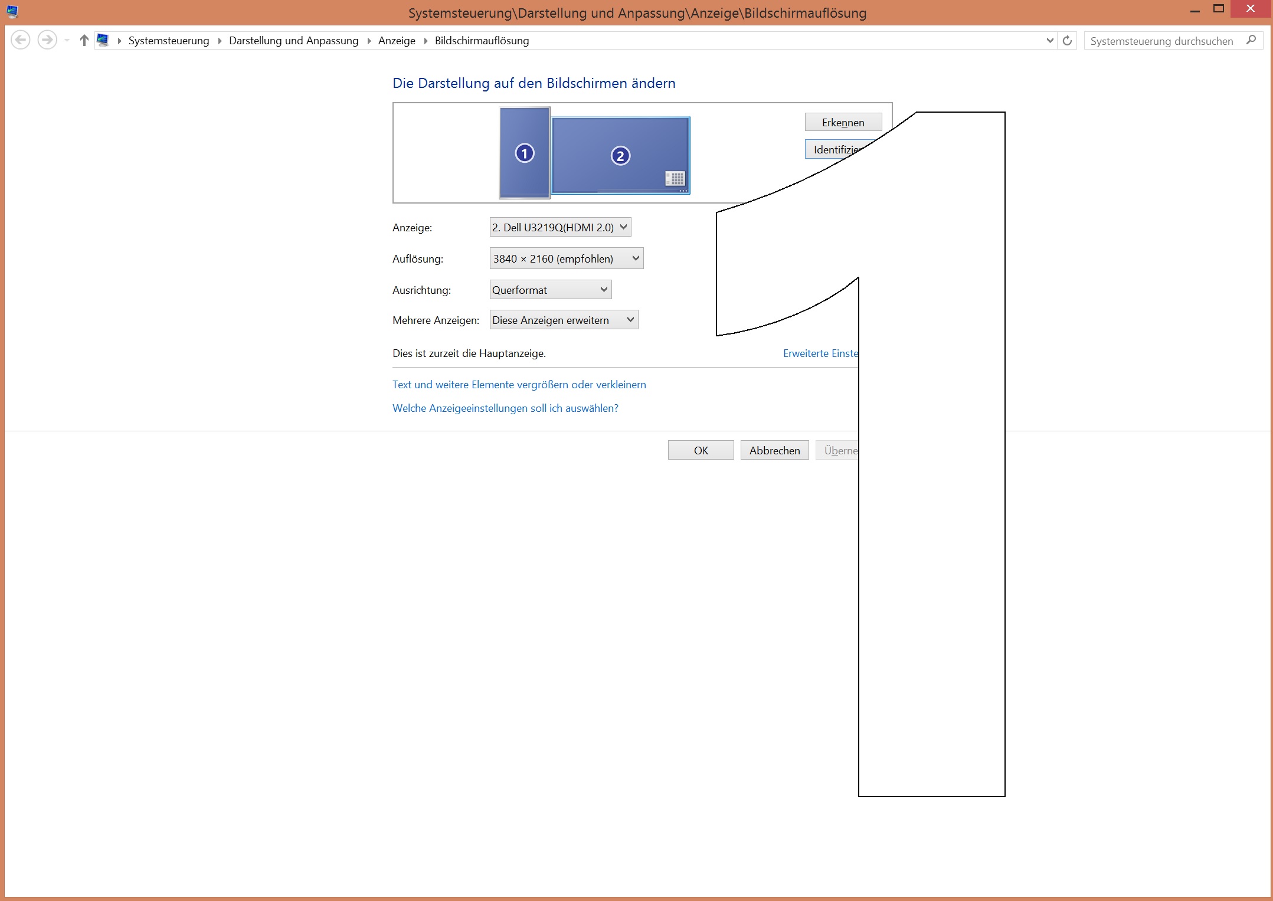
Task: Open the Auflösung resolution dropdown
Action: point(566,258)
